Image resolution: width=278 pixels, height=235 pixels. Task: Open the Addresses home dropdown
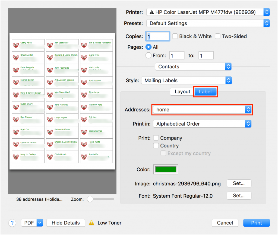coord(202,110)
